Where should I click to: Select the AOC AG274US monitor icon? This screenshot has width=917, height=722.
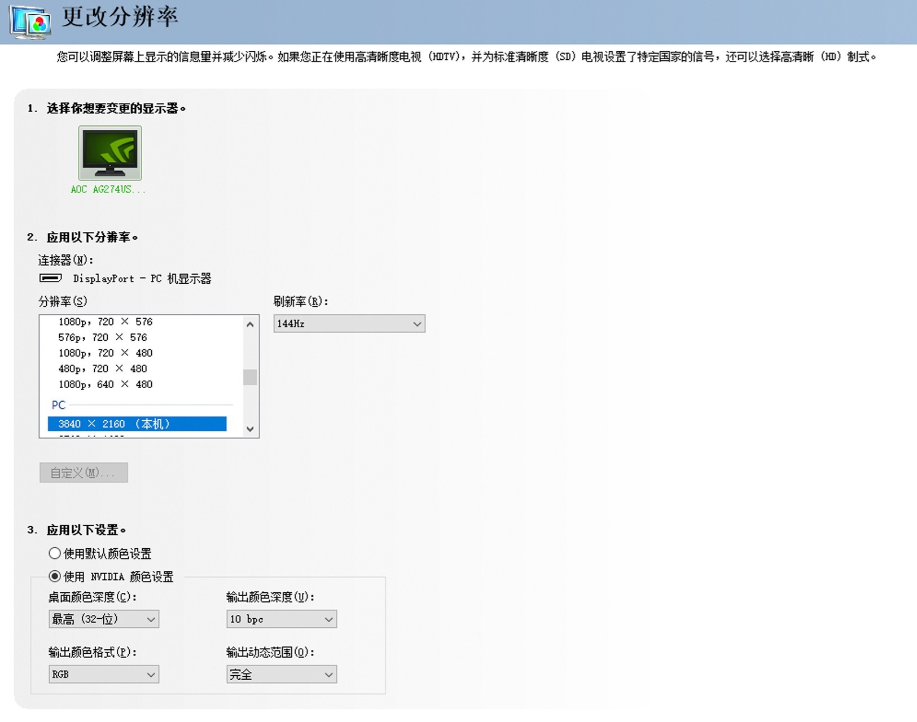tap(110, 152)
